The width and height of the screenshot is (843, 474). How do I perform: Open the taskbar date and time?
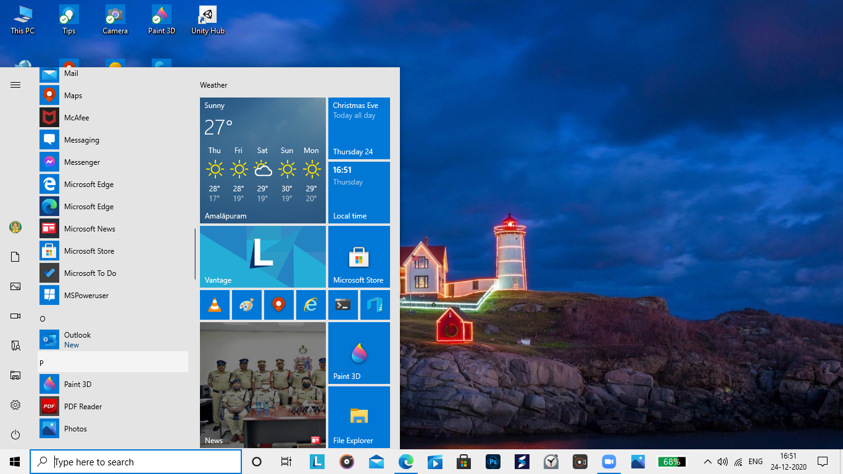(x=788, y=462)
